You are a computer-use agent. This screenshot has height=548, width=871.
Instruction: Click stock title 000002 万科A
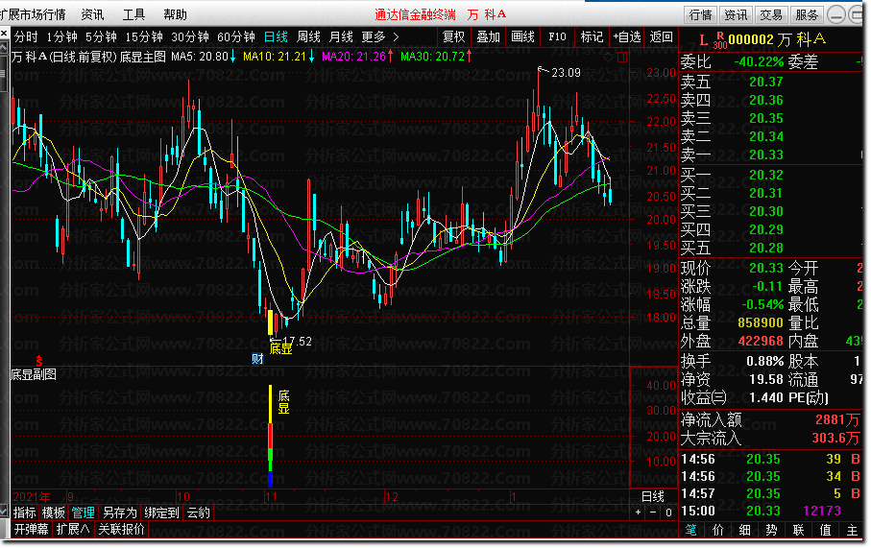(x=777, y=39)
